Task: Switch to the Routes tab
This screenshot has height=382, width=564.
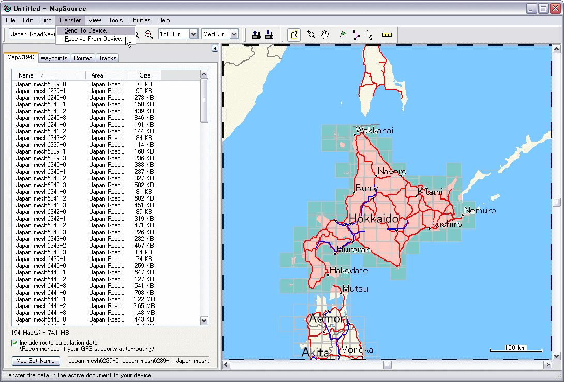Action: pyautogui.click(x=83, y=58)
